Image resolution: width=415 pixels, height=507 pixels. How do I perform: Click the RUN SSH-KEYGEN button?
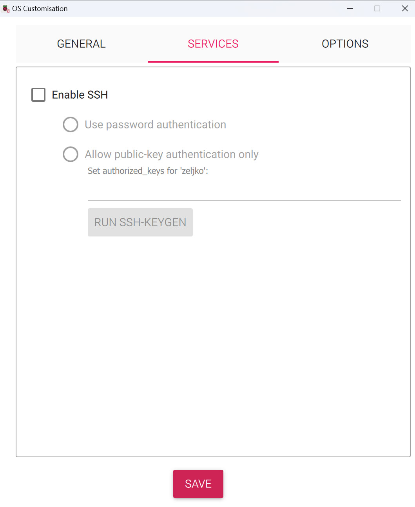tap(140, 222)
